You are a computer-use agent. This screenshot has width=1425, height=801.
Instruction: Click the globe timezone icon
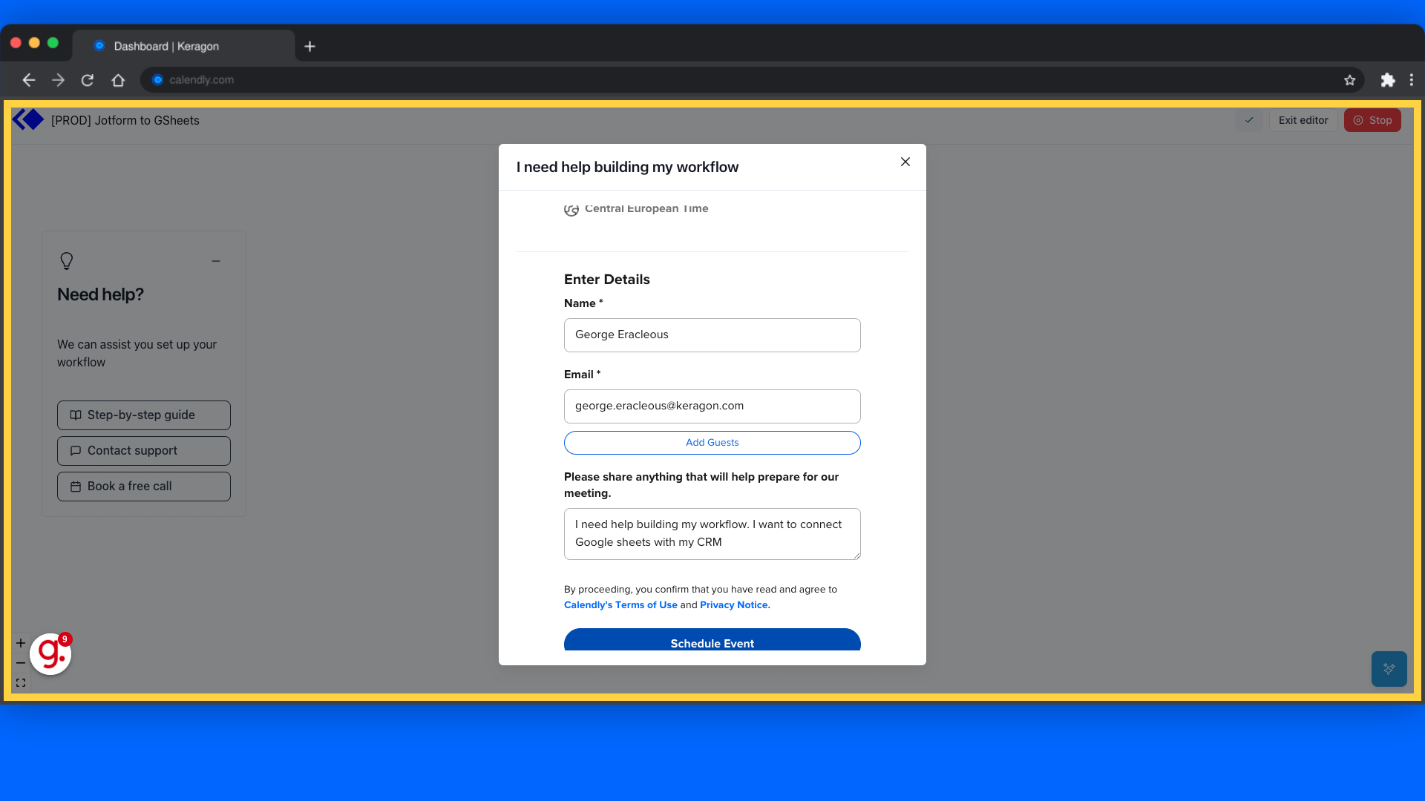571,210
